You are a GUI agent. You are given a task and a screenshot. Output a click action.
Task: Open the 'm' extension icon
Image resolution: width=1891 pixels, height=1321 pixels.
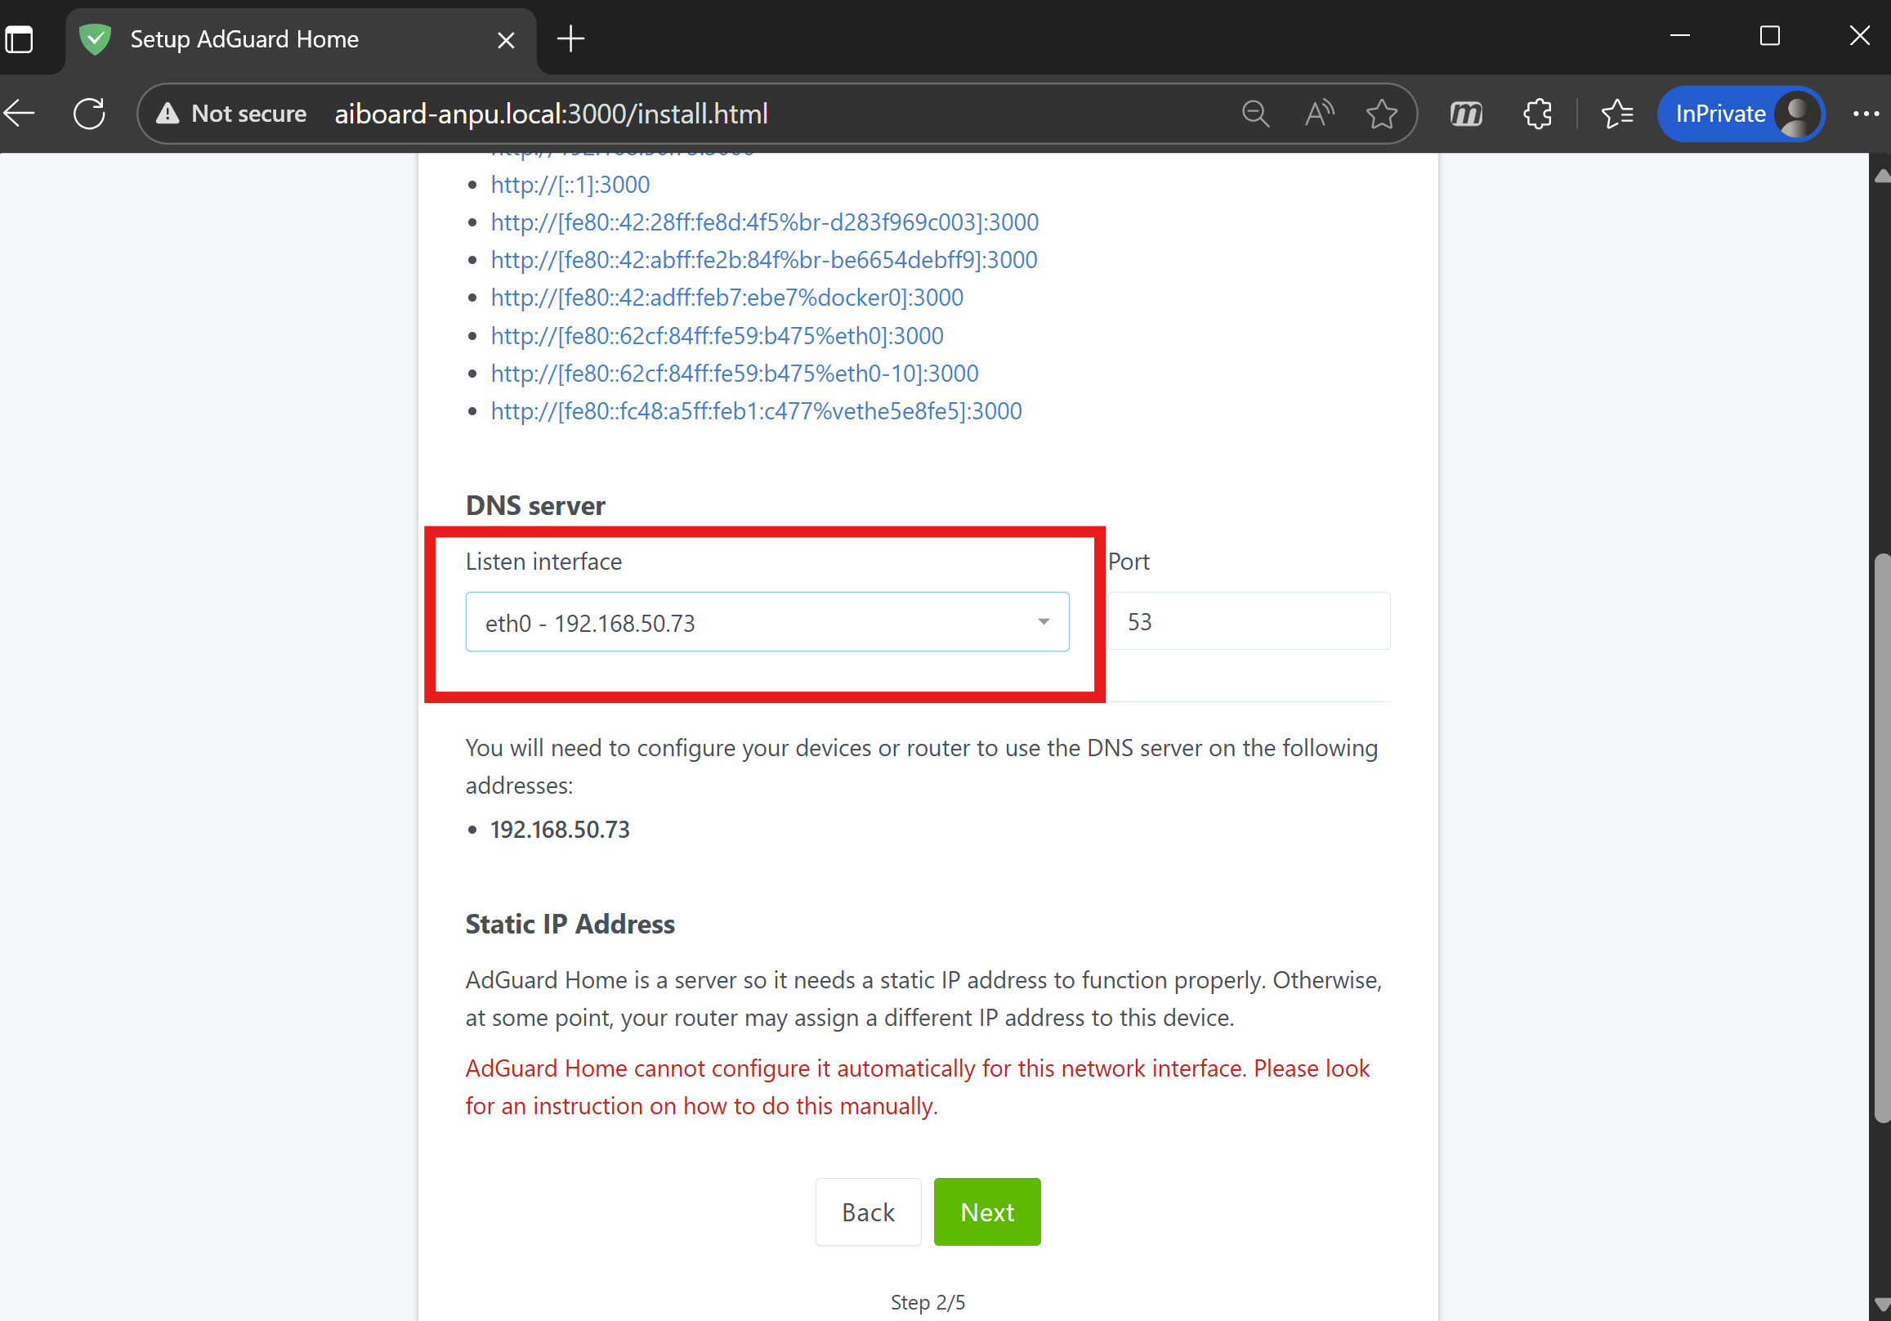click(1466, 114)
